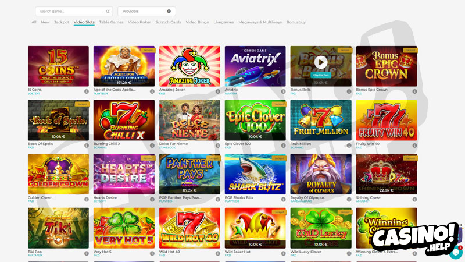Viewport: 465px width, 262px height.
Task: Open the Bonus Epic Crown thumbnail
Action: click(387, 66)
